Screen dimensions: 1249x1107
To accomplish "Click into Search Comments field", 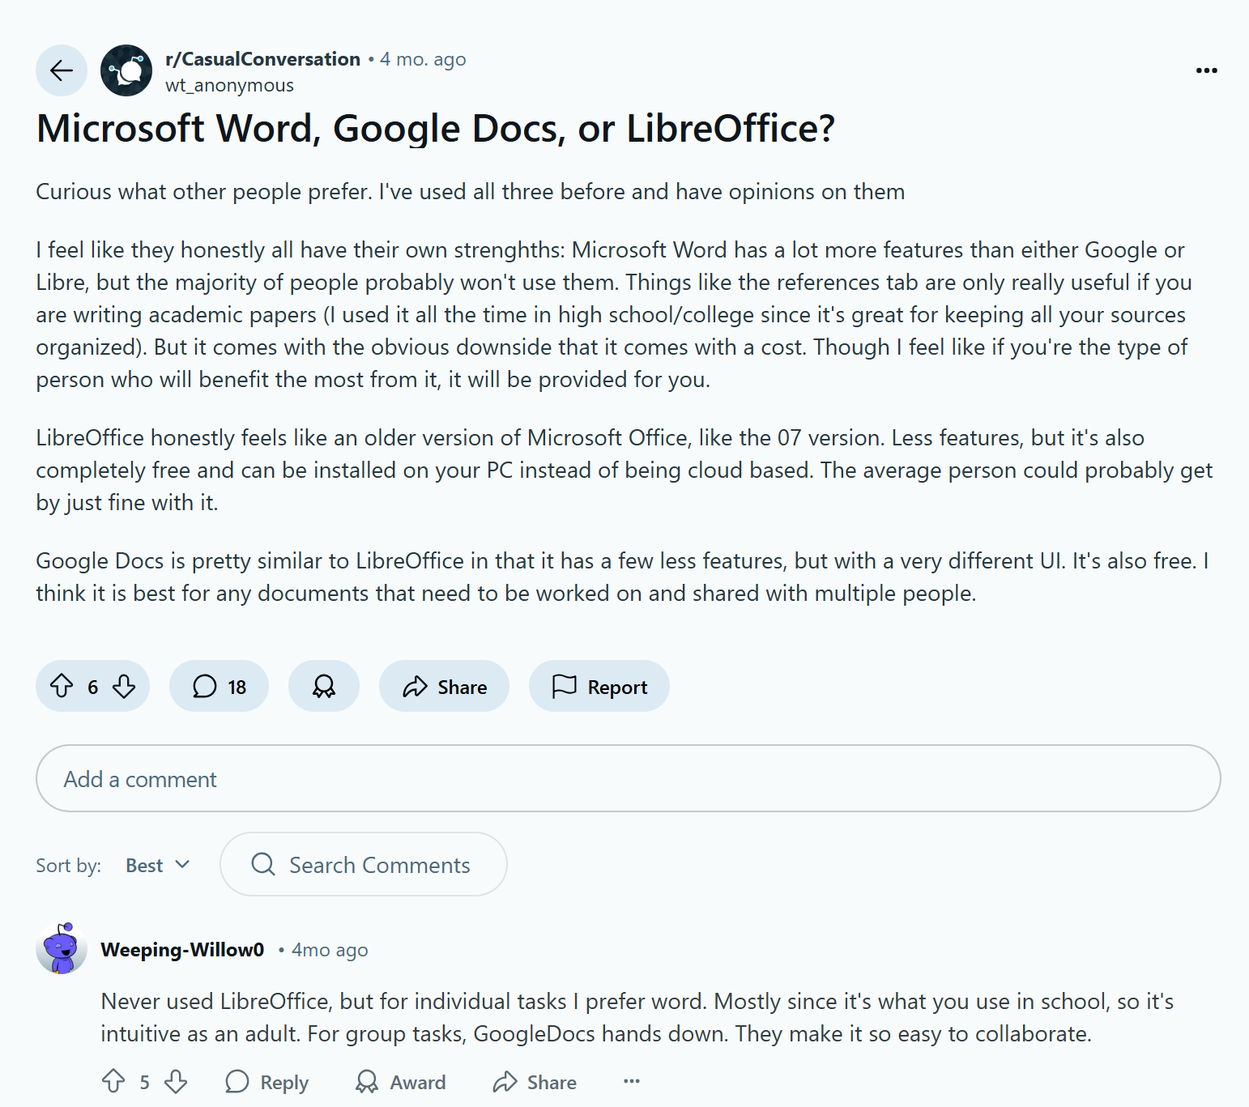I will 364,864.
